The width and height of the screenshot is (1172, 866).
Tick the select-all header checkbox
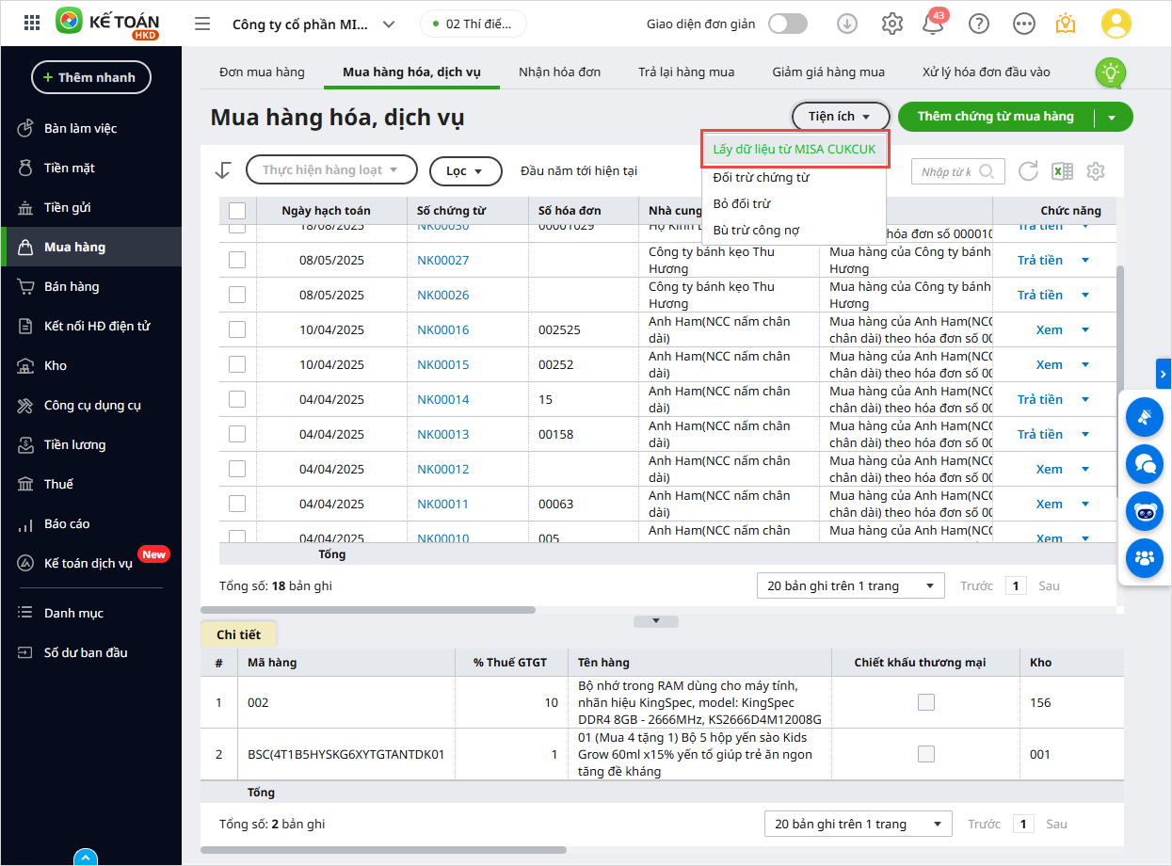click(x=237, y=210)
